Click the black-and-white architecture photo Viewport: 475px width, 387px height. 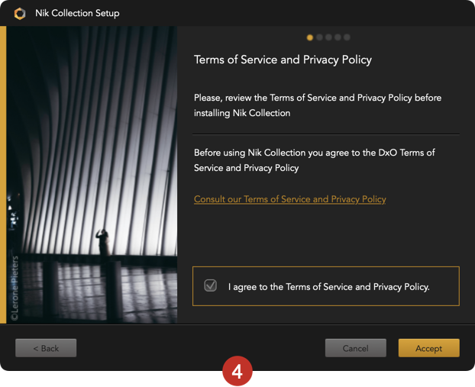click(92, 175)
